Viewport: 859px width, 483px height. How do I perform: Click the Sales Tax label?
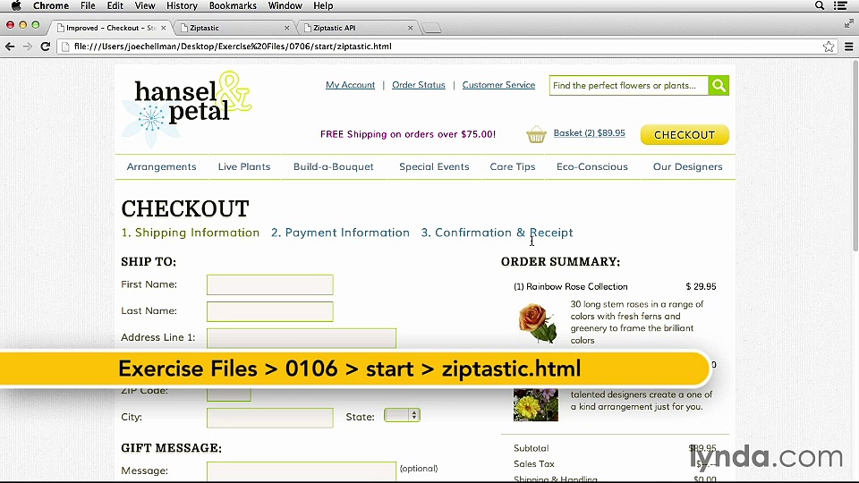(x=533, y=464)
